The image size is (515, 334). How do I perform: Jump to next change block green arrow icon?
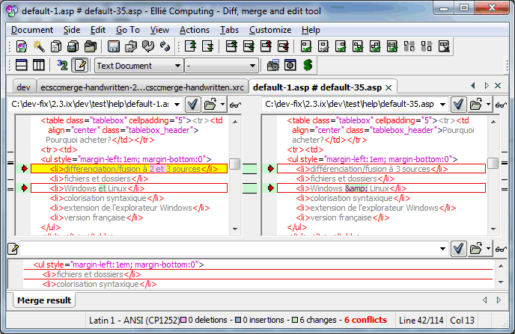[249, 46]
